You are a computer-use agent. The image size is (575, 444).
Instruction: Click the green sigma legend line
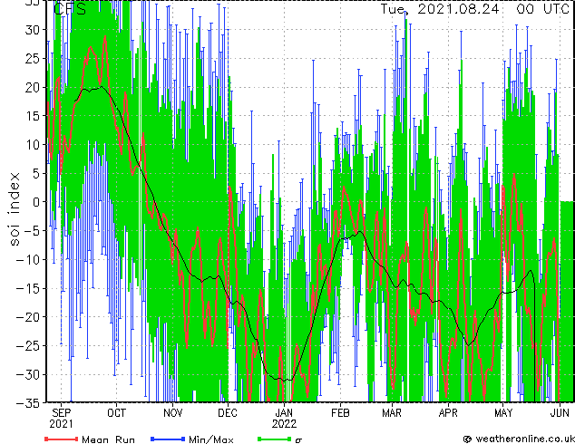click(275, 439)
